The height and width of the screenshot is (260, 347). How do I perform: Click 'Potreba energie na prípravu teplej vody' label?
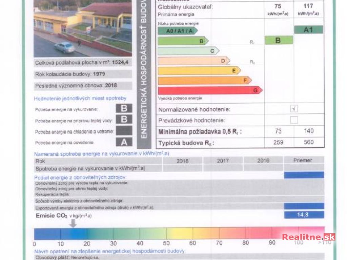click(74, 121)
